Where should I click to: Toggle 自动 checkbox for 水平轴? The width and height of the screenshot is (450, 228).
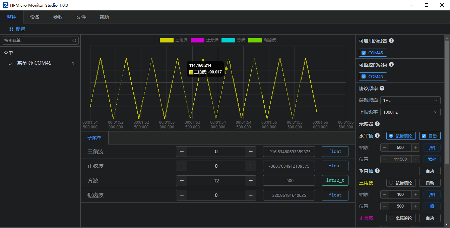(x=424, y=136)
